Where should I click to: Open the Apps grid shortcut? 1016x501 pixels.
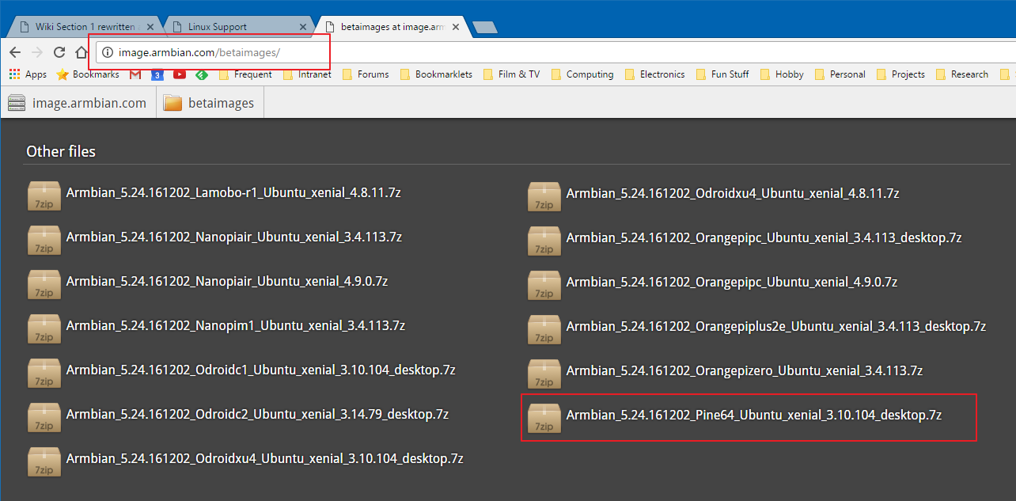coord(28,74)
